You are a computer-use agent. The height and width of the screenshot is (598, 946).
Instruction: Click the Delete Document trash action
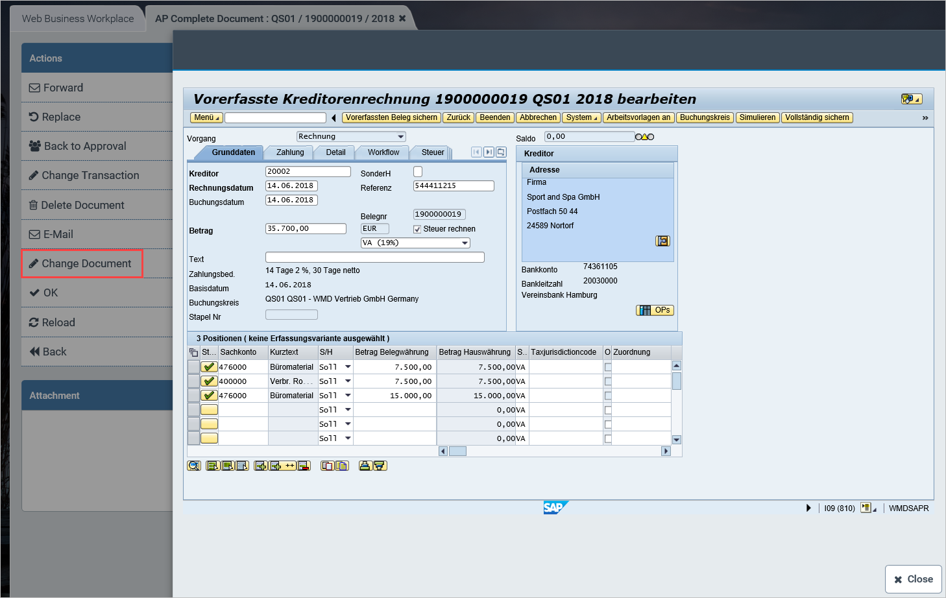[76, 205]
